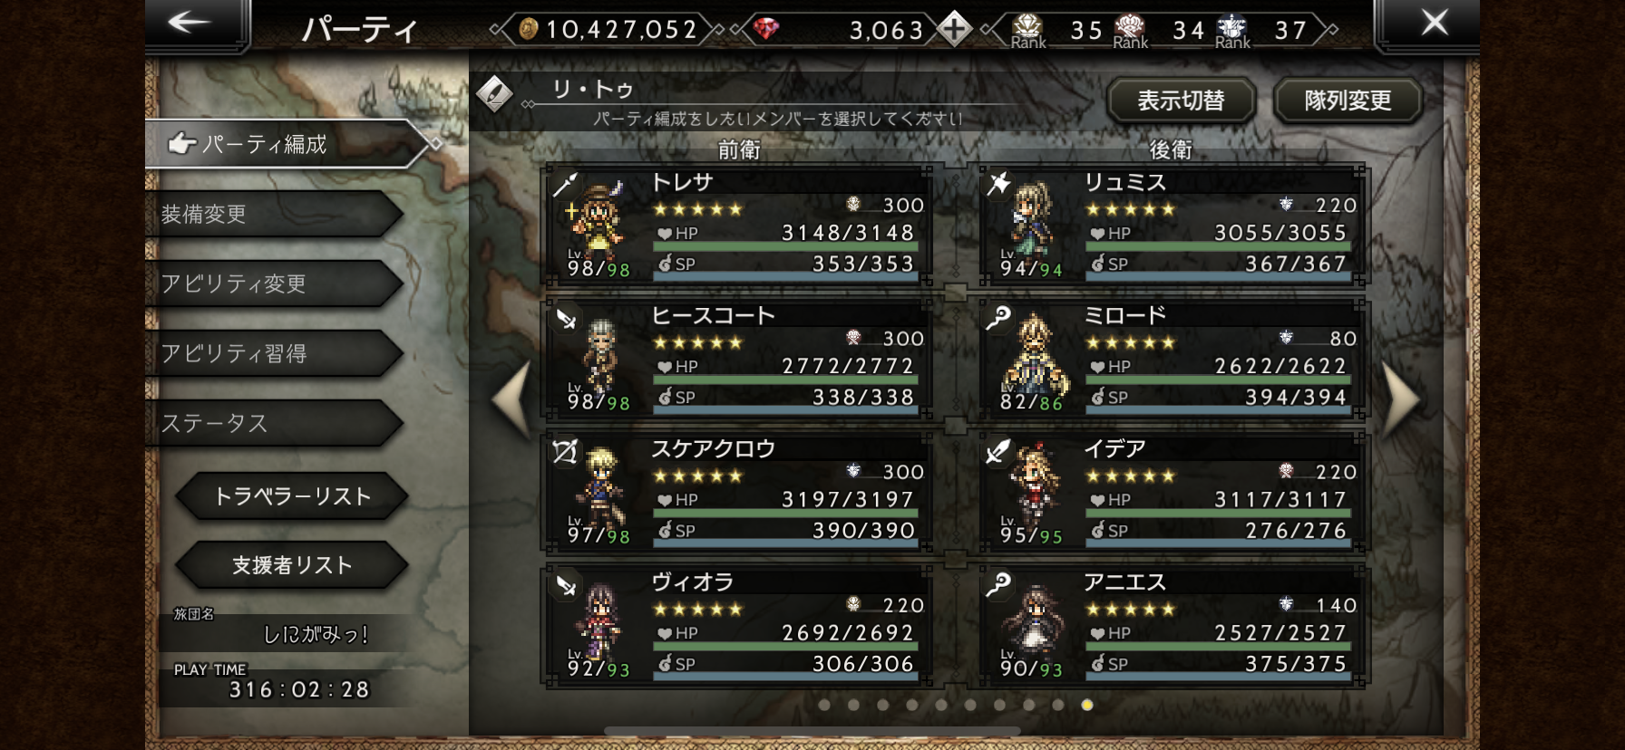The width and height of the screenshot is (1625, 750).
Task: Select the last highlighted page dot
Action: (x=1087, y=705)
